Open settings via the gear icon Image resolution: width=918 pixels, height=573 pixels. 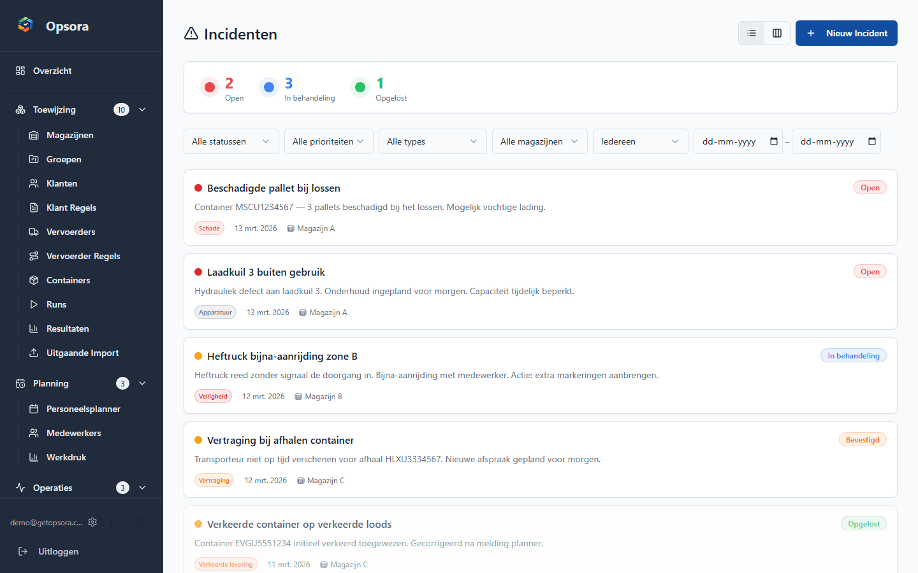pyautogui.click(x=92, y=522)
